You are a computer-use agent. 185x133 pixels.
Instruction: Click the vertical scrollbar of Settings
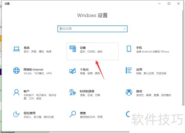(x=183, y=58)
